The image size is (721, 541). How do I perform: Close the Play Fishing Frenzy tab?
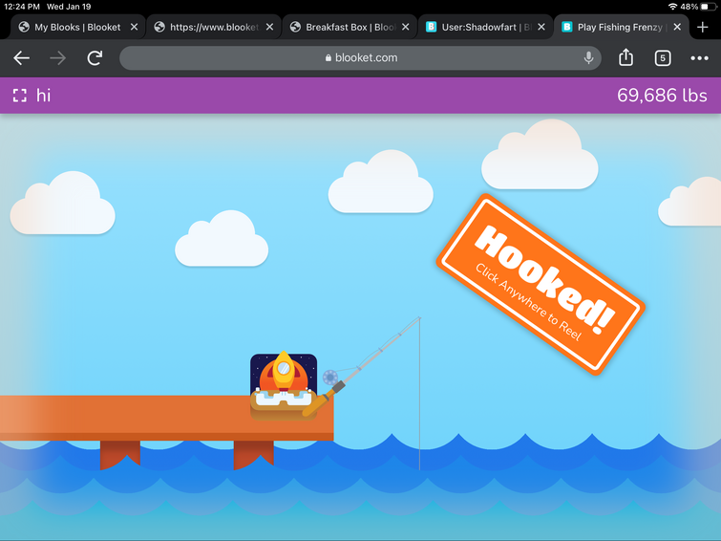pyautogui.click(x=677, y=27)
